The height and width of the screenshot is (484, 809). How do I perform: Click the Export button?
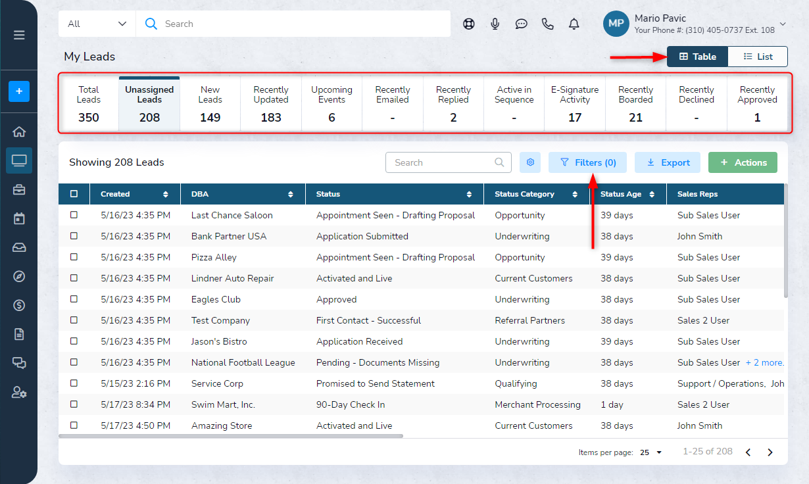tap(668, 162)
